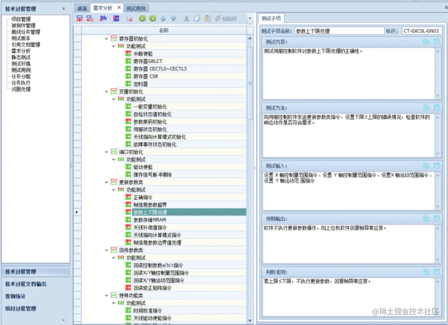Click the move down arrow icon

(173, 19)
